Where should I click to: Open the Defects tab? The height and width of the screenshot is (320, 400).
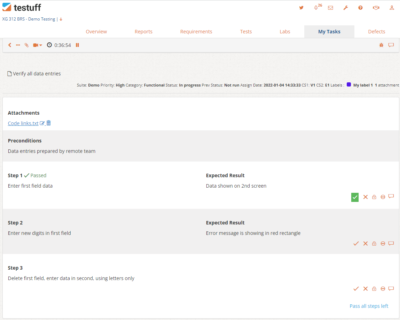click(x=376, y=32)
